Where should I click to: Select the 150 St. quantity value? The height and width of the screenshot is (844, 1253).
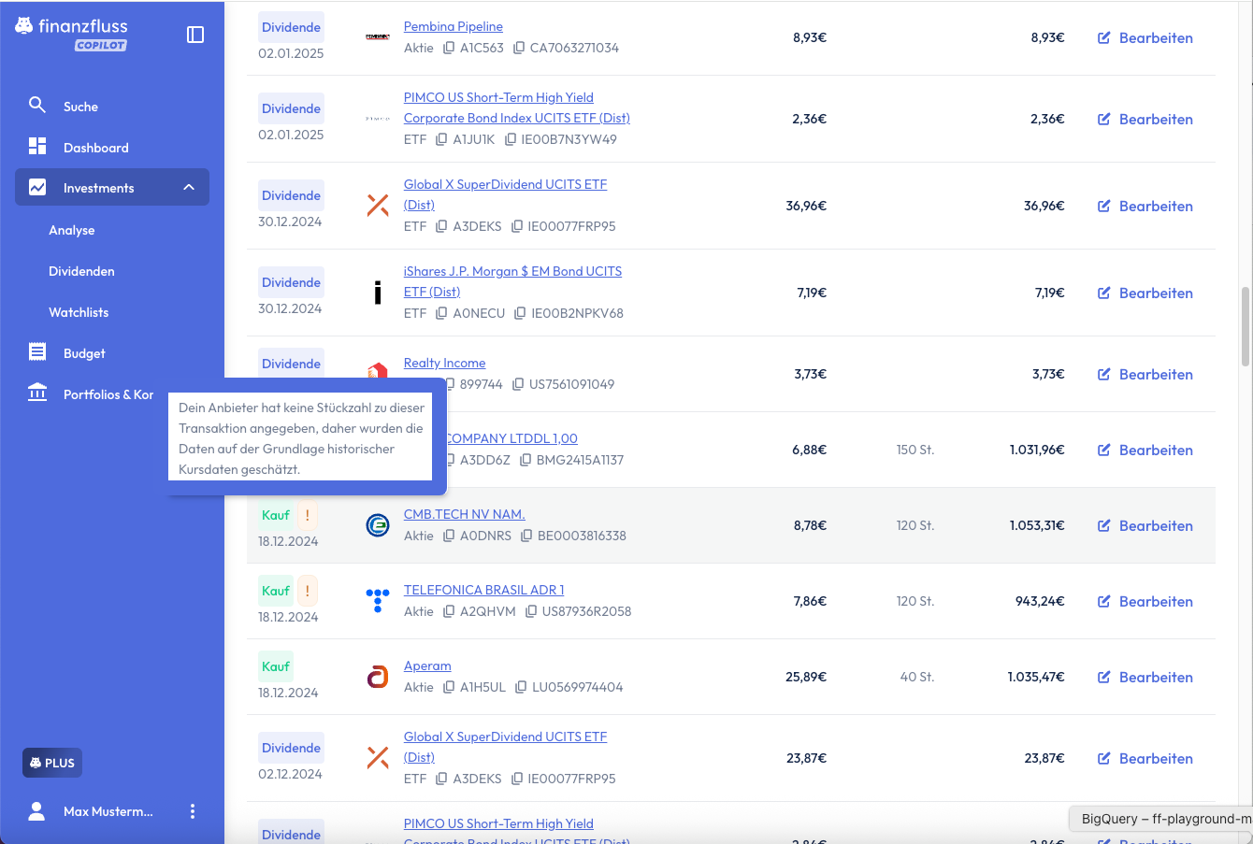915,450
